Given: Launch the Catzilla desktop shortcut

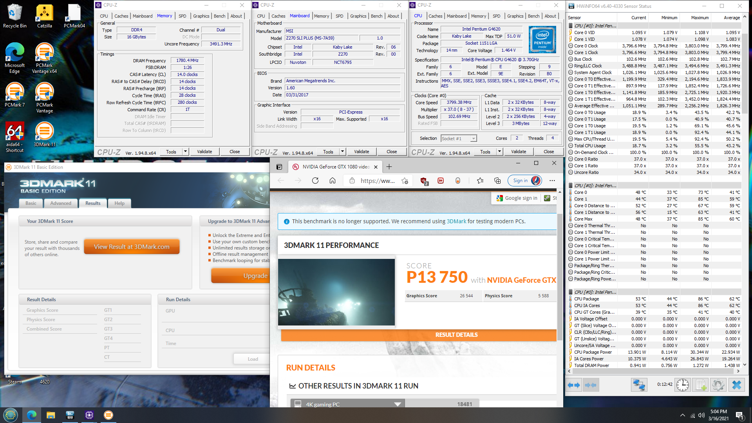Looking at the screenshot, I should pos(45,16).
